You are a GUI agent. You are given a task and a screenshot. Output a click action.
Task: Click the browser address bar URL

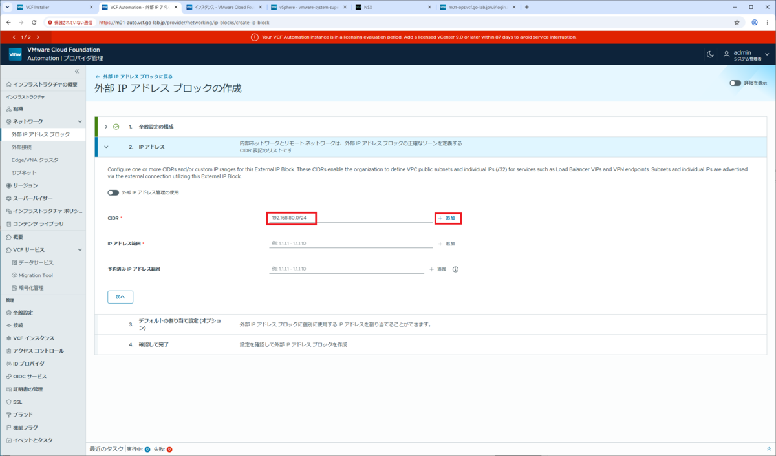pos(184,22)
